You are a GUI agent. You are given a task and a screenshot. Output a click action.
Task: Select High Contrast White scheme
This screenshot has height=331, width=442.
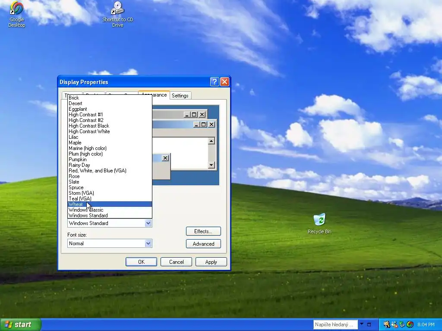pyautogui.click(x=110, y=131)
